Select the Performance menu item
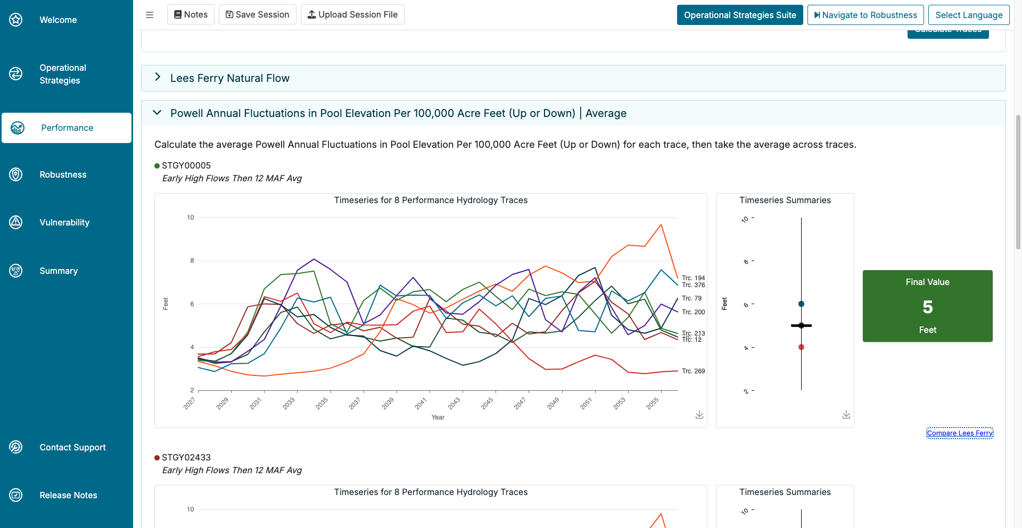This screenshot has height=528, width=1022. pos(67,128)
